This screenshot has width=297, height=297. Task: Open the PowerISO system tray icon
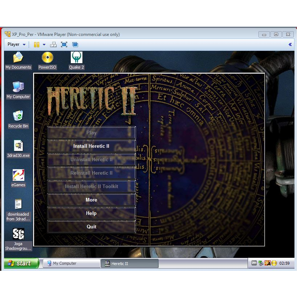point(274,263)
